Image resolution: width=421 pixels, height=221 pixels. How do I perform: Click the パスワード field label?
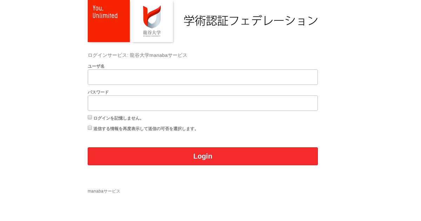(x=98, y=92)
